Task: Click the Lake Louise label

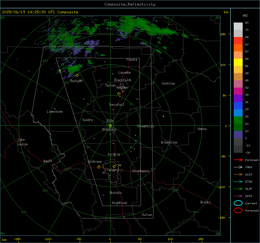Action: click(x=22, y=142)
